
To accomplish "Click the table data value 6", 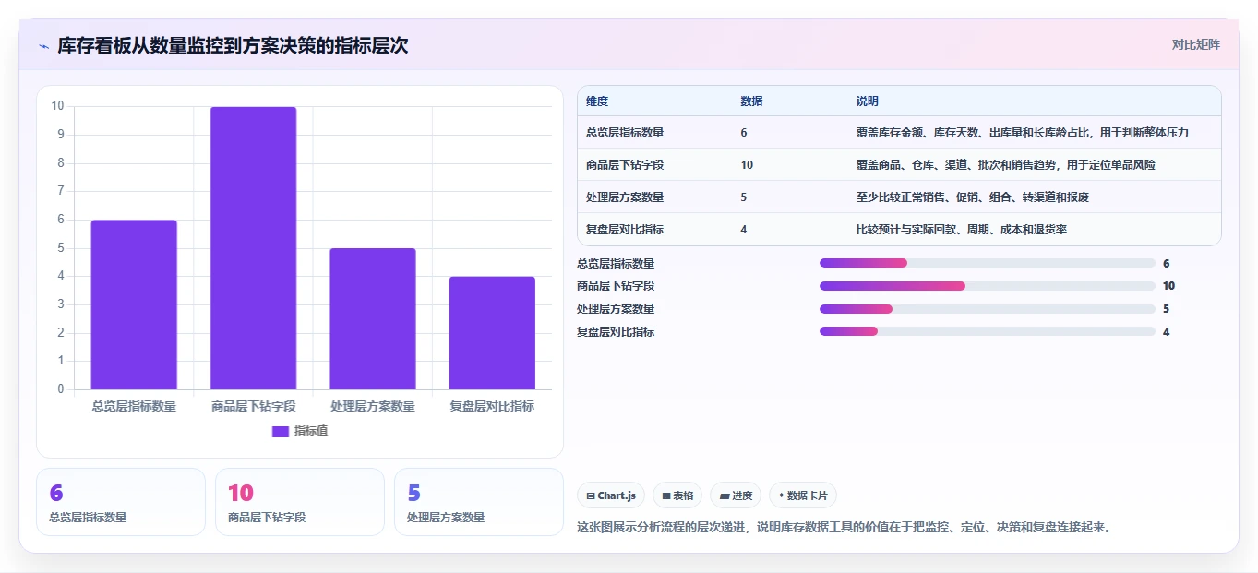I will coord(744,133).
